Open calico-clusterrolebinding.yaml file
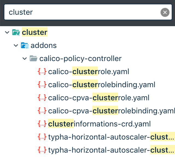This screenshot has height=157, width=175. pyautogui.click(x=101, y=84)
